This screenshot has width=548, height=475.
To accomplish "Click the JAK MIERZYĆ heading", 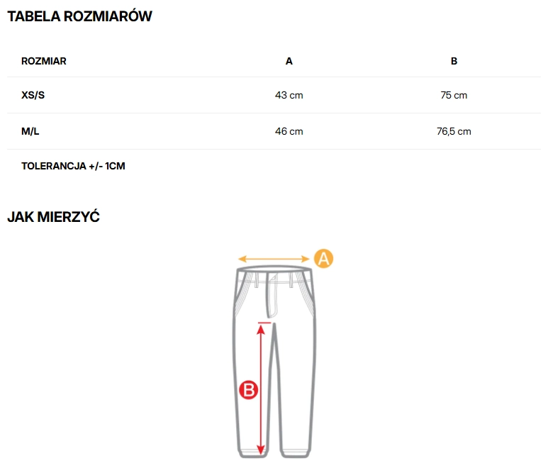I will 53,217.
